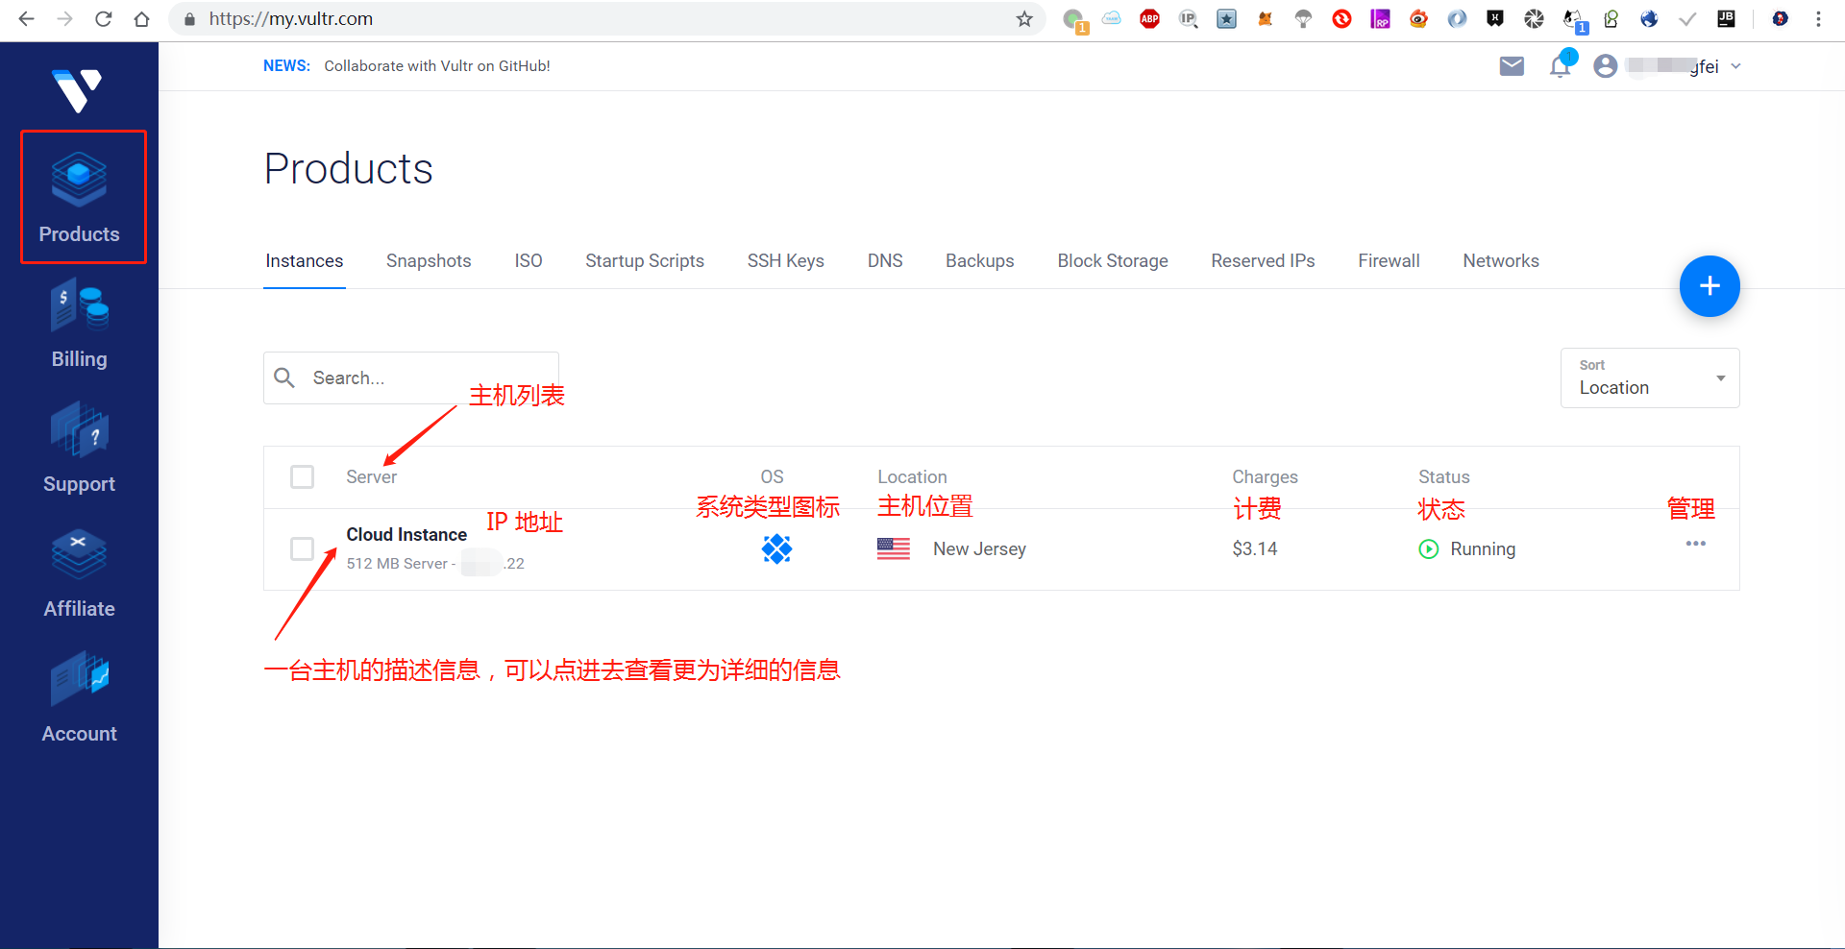Click in the Search servers field

411,377
